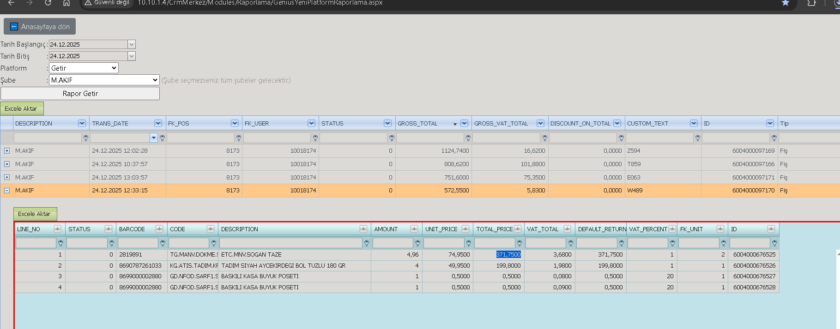This screenshot has width=840, height=329.
Task: Open the Platform dropdown showing Getir
Action: [84, 68]
